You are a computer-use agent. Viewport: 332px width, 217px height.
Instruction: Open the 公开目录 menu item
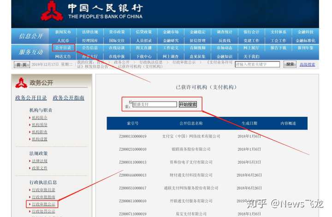pyautogui.click(x=63, y=48)
